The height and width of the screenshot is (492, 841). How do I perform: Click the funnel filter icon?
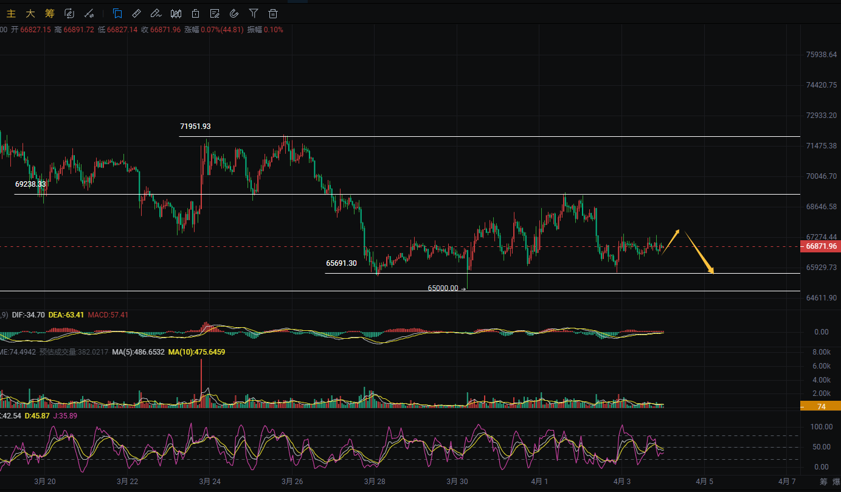tap(254, 13)
